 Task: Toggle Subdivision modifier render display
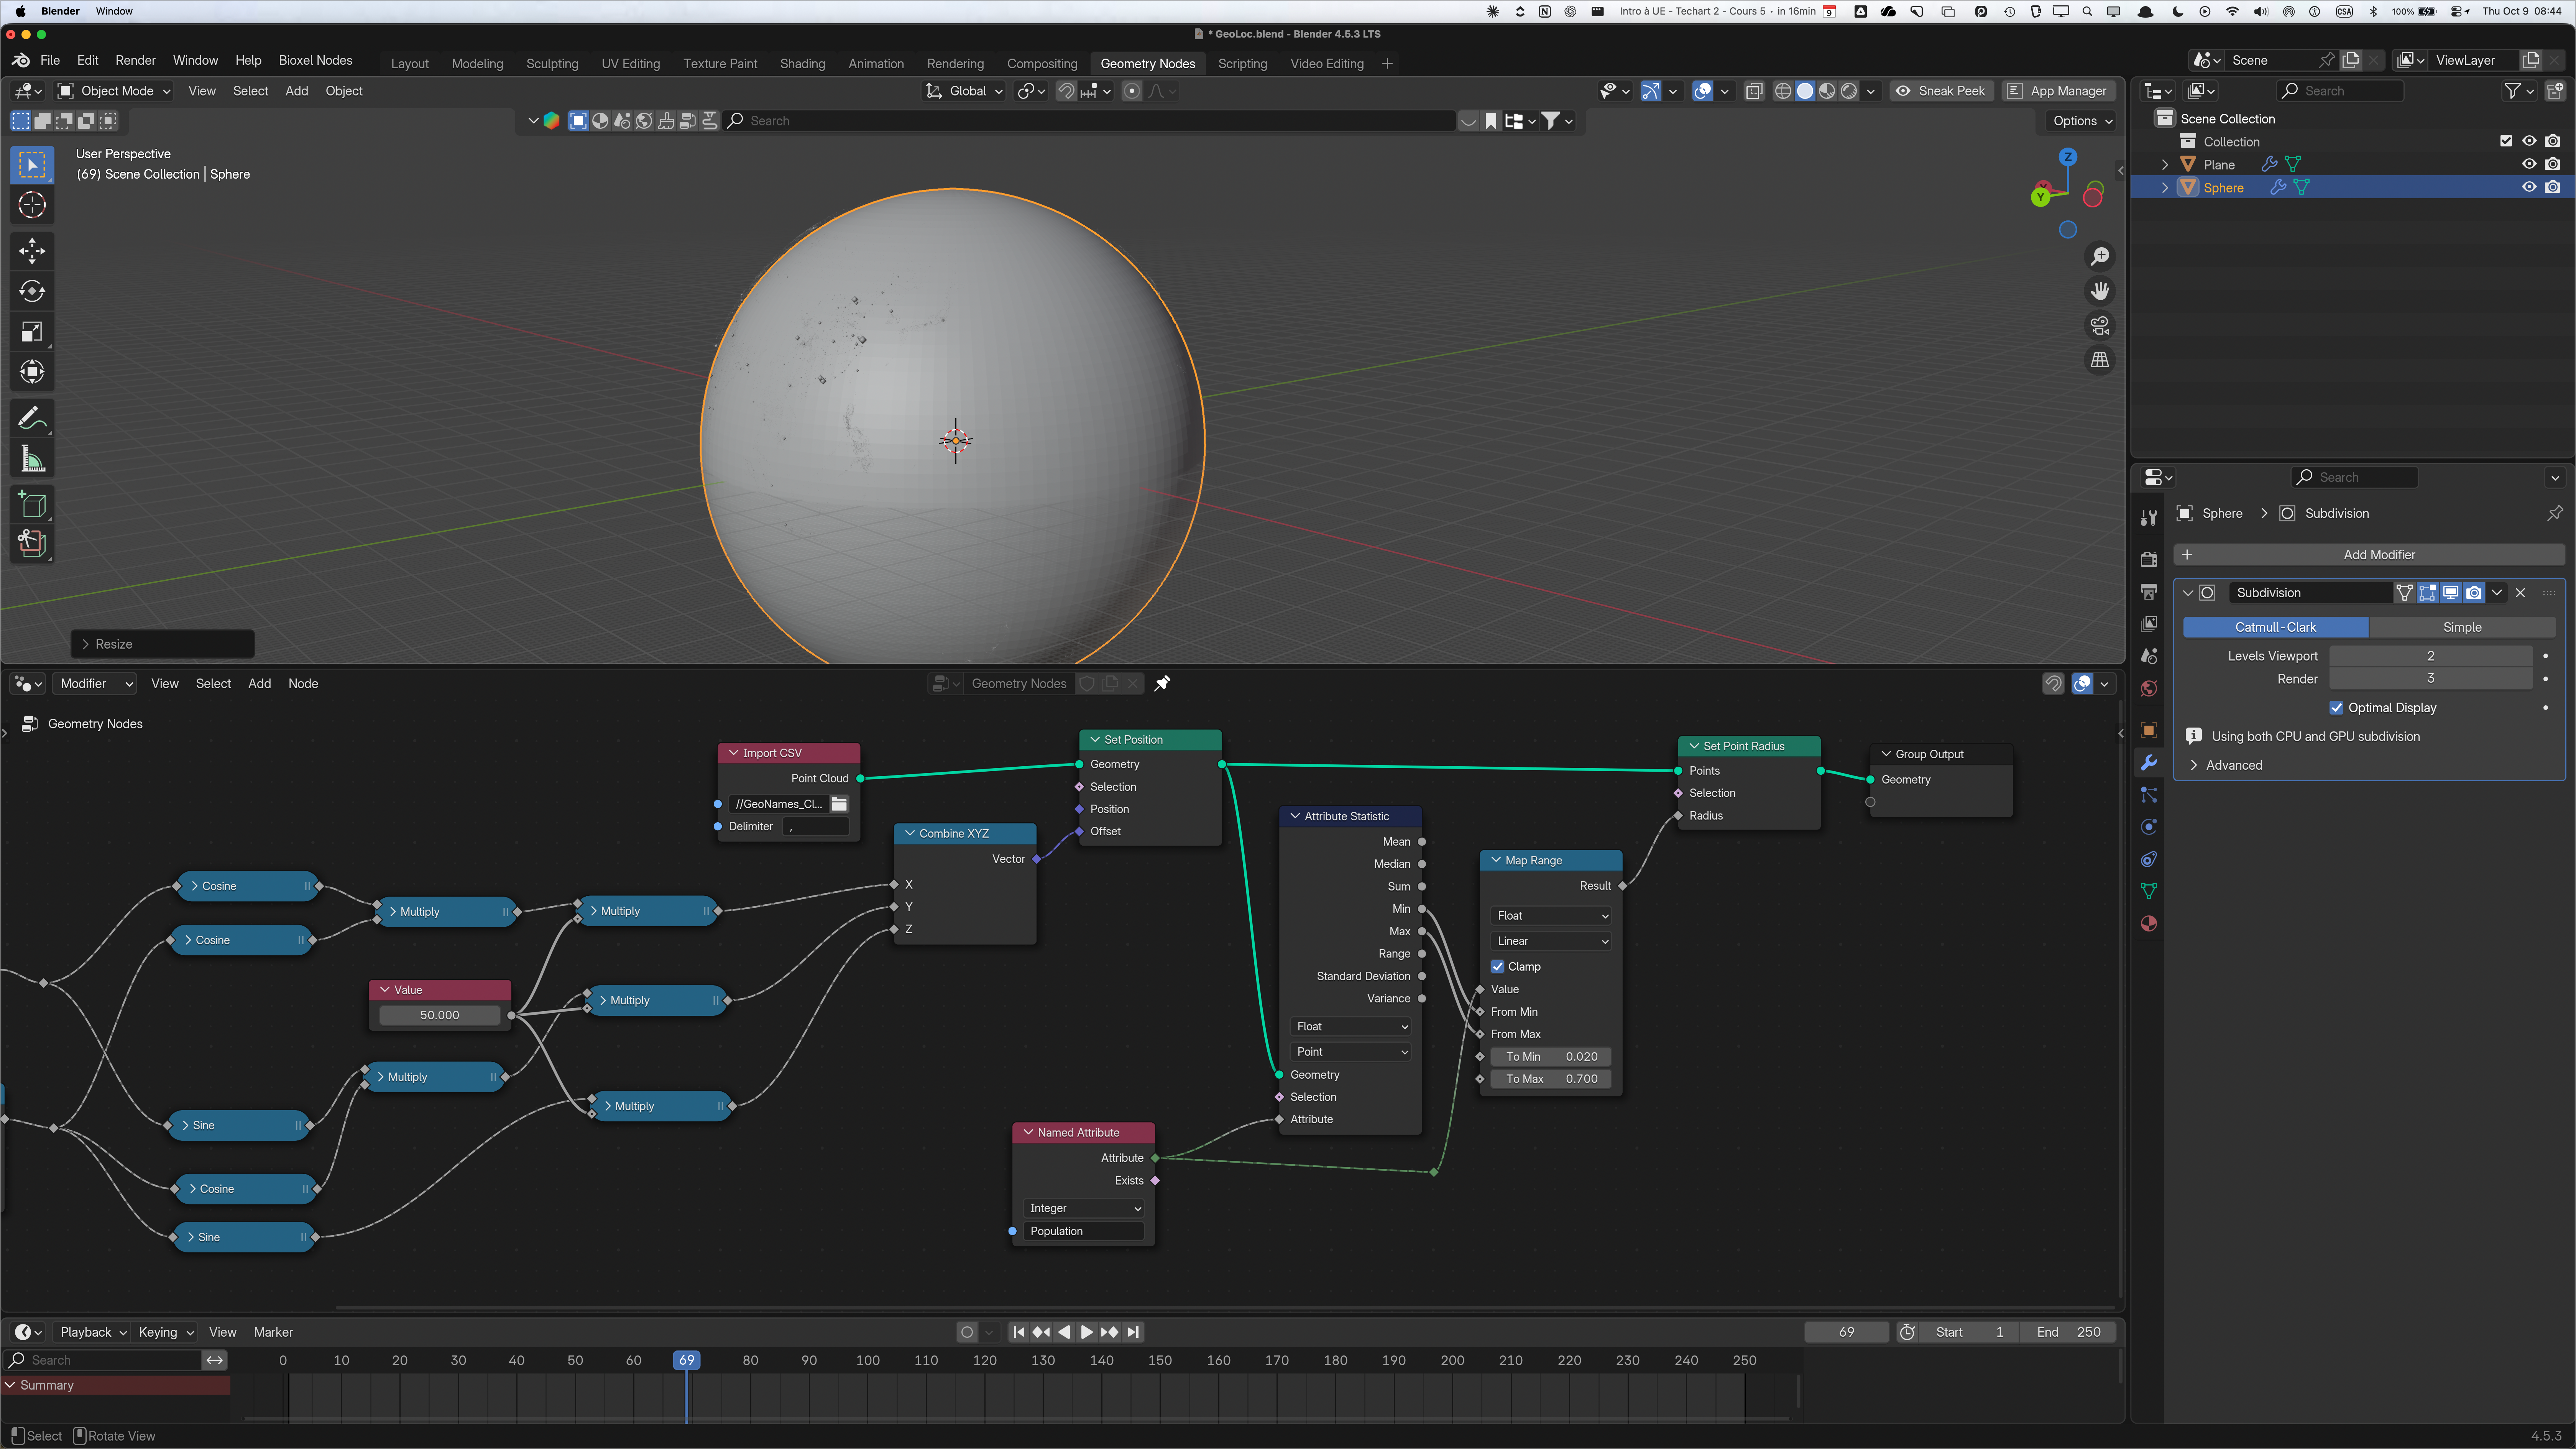coord(2474,593)
